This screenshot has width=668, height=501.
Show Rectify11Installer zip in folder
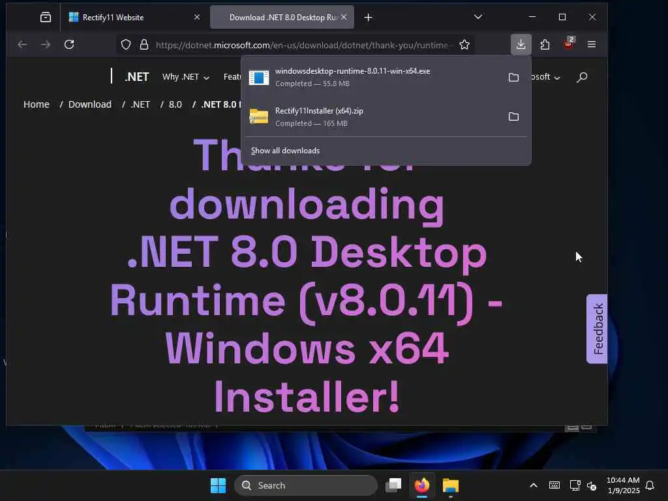[x=514, y=117]
